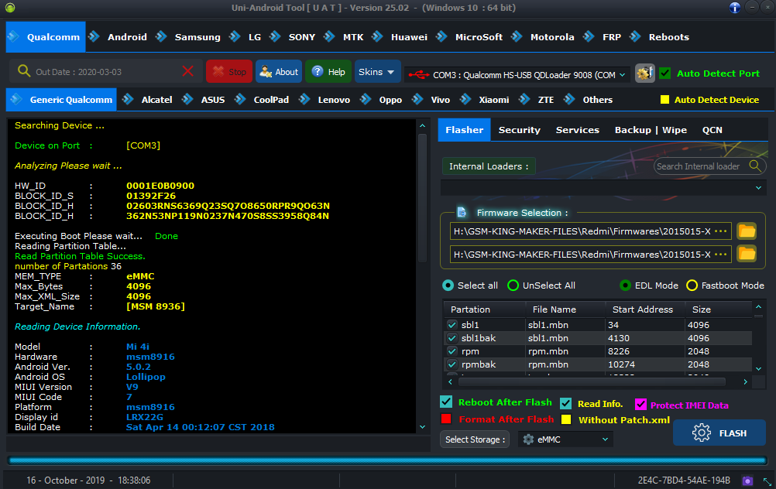Choose Select all radio button

click(x=448, y=286)
